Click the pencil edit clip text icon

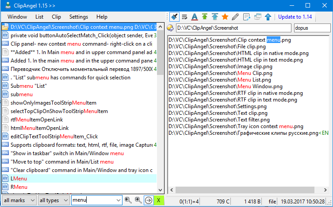(235, 17)
